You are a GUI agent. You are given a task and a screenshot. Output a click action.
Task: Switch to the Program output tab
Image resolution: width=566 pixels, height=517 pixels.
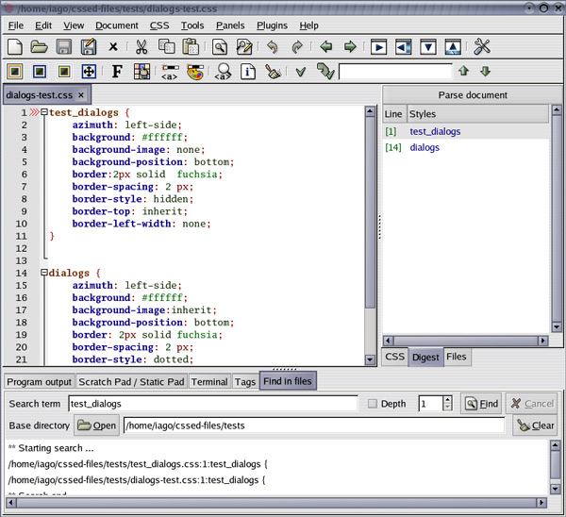(x=39, y=381)
